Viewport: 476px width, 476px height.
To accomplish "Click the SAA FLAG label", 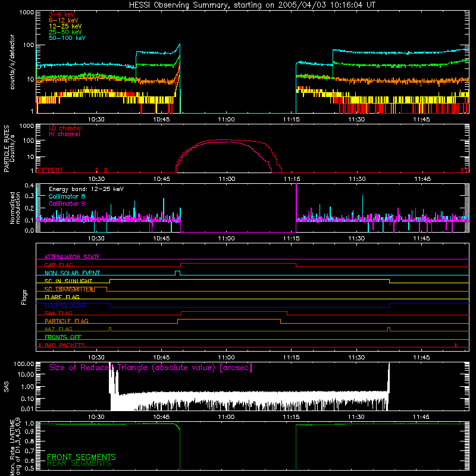I will pos(58,313).
